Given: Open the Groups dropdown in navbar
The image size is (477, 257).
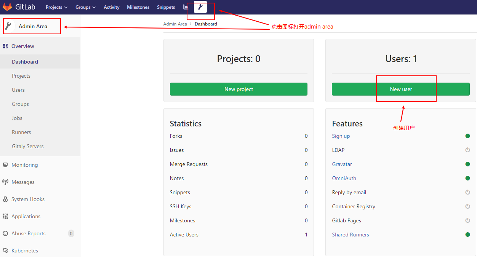Looking at the screenshot, I should (x=85, y=7).
